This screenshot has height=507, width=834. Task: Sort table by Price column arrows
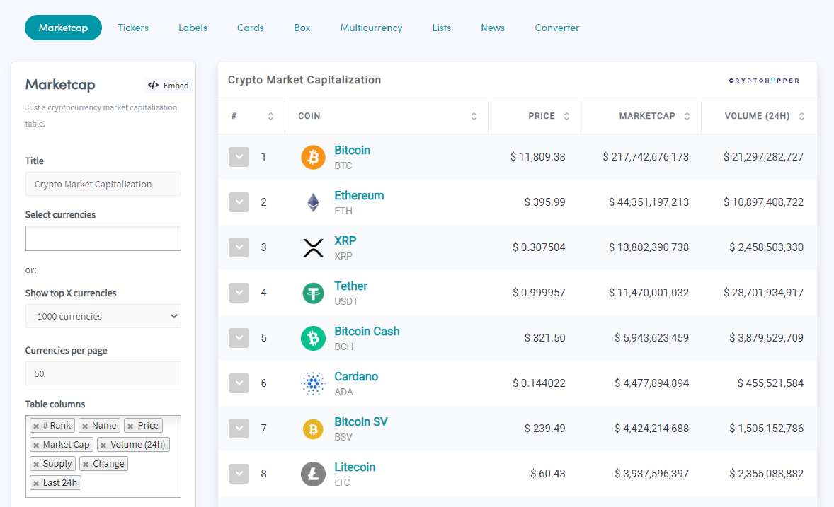pos(566,117)
